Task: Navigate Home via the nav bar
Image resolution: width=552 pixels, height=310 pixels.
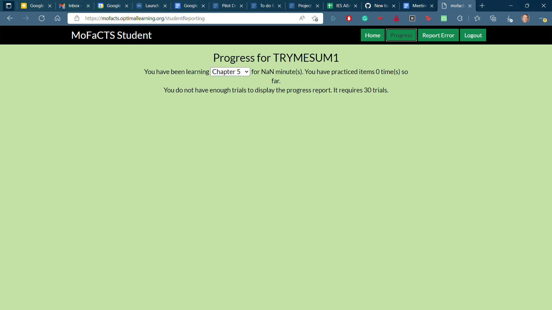Action: pos(372,35)
